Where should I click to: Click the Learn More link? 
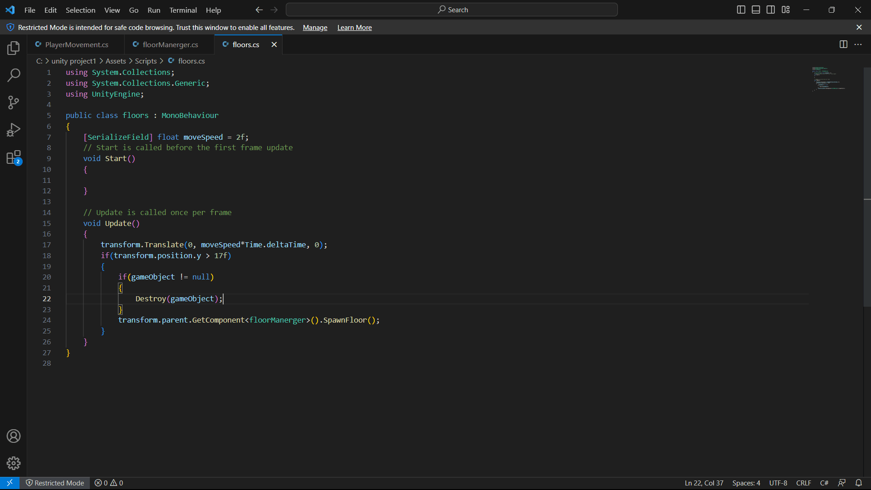coord(354,28)
